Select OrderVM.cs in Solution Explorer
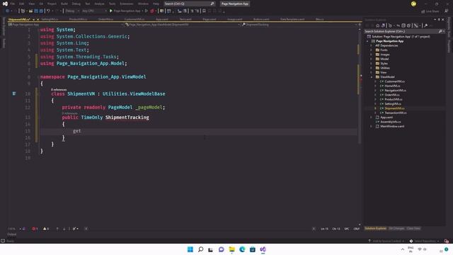Viewport: 453px width, 255px height. (391, 95)
